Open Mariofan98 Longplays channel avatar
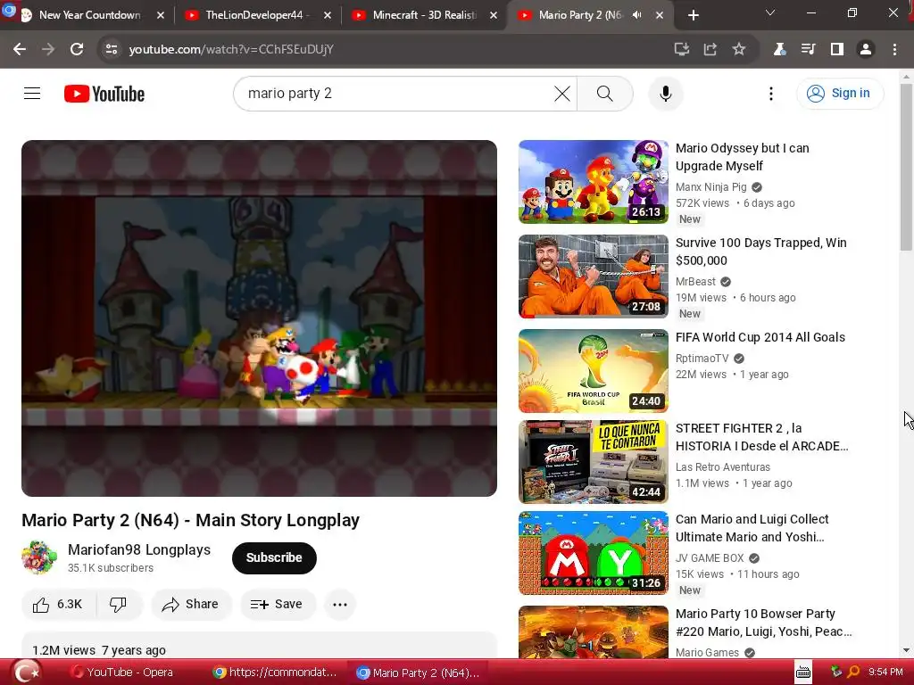The image size is (914, 685). (39, 557)
